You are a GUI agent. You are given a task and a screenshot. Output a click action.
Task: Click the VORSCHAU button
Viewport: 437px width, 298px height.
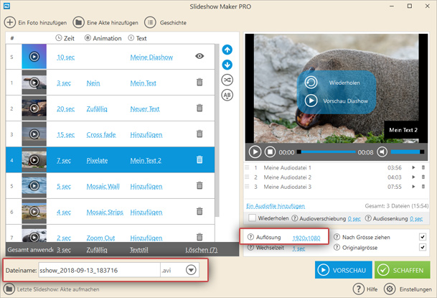pyautogui.click(x=343, y=270)
